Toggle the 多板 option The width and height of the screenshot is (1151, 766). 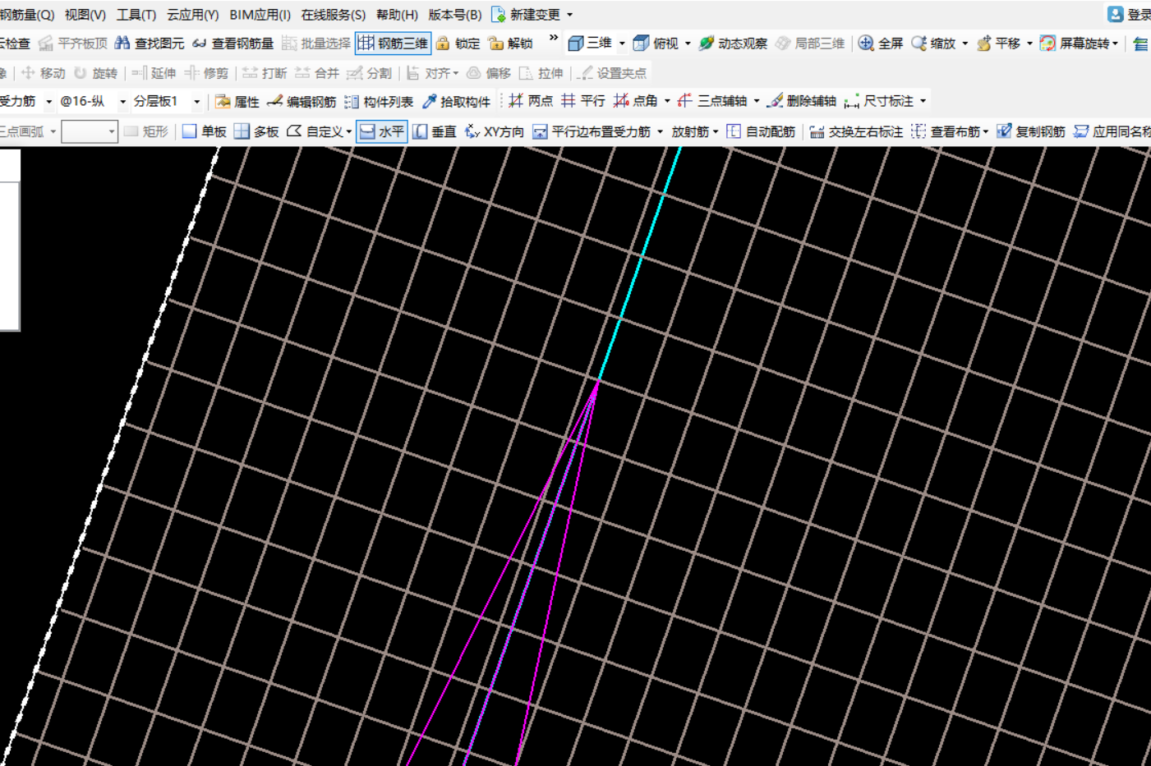click(257, 131)
